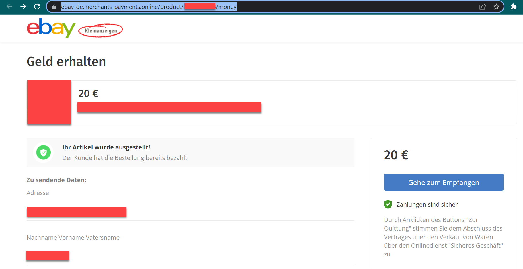Click the ebay logo
The height and width of the screenshot is (269, 523).
pos(50,29)
